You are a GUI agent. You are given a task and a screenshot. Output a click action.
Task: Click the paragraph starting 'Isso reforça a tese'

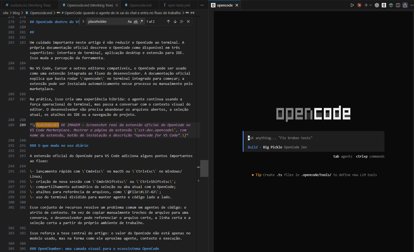[x=110, y=236]
